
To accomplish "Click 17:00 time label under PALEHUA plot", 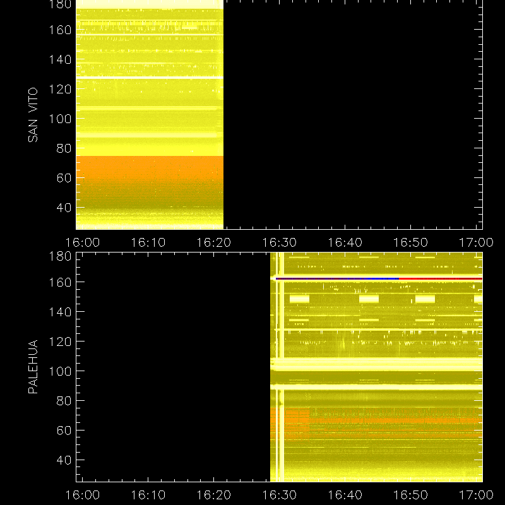I will pyautogui.click(x=476, y=495).
